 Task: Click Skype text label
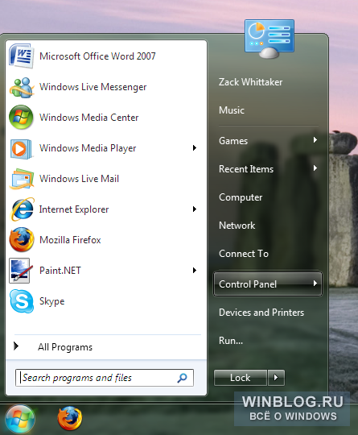click(x=51, y=301)
